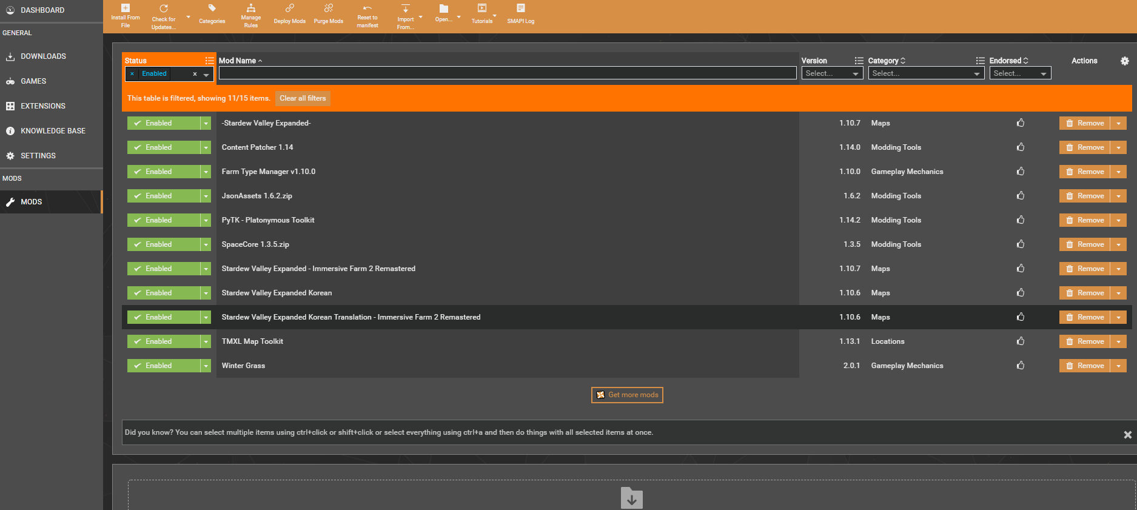This screenshot has height=510, width=1137.
Task: Click Version column list icon
Action: tap(859, 61)
